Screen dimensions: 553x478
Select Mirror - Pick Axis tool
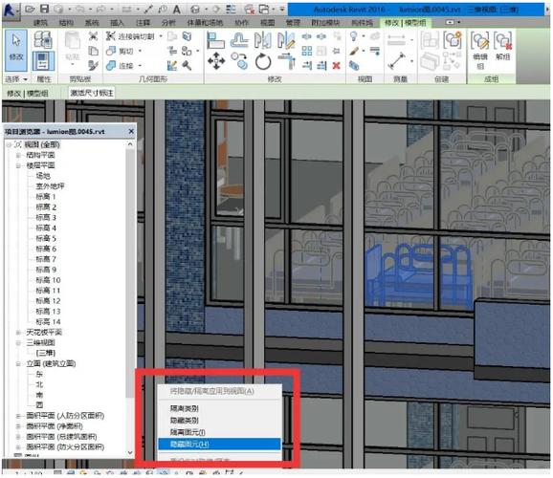(263, 40)
